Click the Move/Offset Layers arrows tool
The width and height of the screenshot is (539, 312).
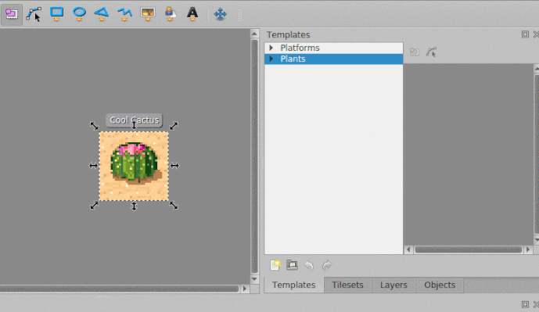tap(220, 14)
